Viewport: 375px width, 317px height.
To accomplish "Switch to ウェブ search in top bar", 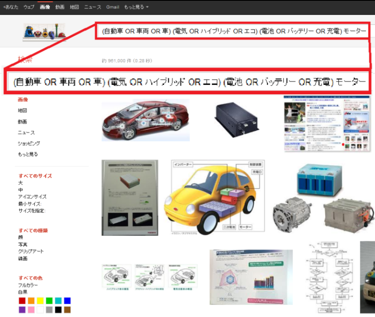I will pos(29,7).
